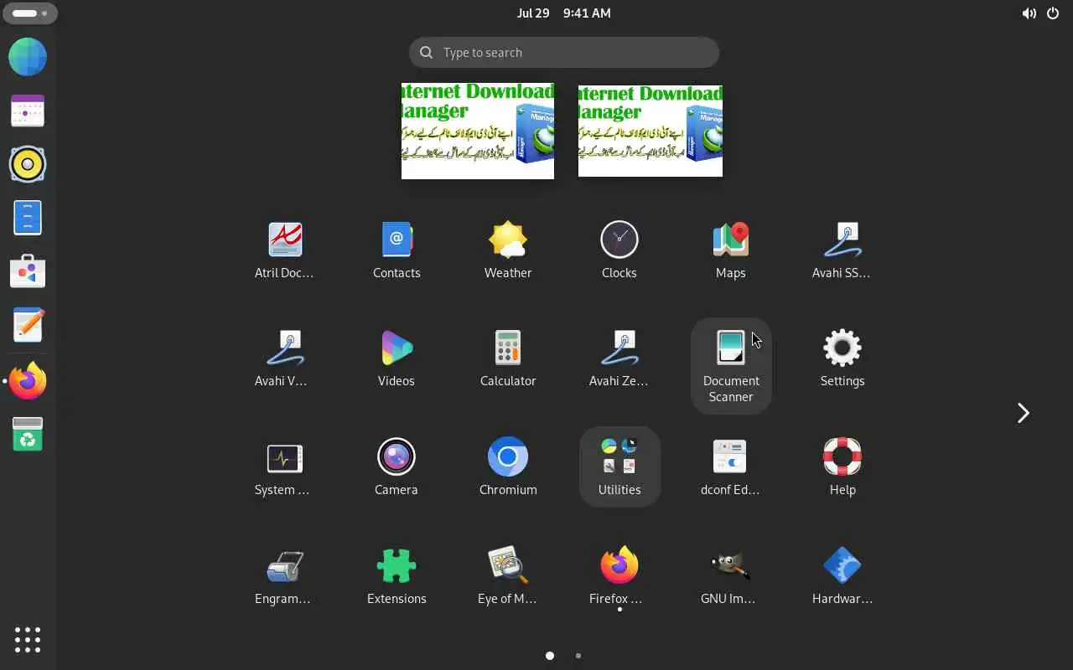Launch Eye of MATE image viewer
Image resolution: width=1073 pixels, height=670 pixels.
click(x=508, y=575)
